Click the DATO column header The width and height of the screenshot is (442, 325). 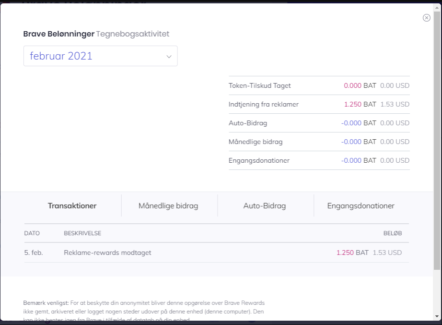click(32, 233)
